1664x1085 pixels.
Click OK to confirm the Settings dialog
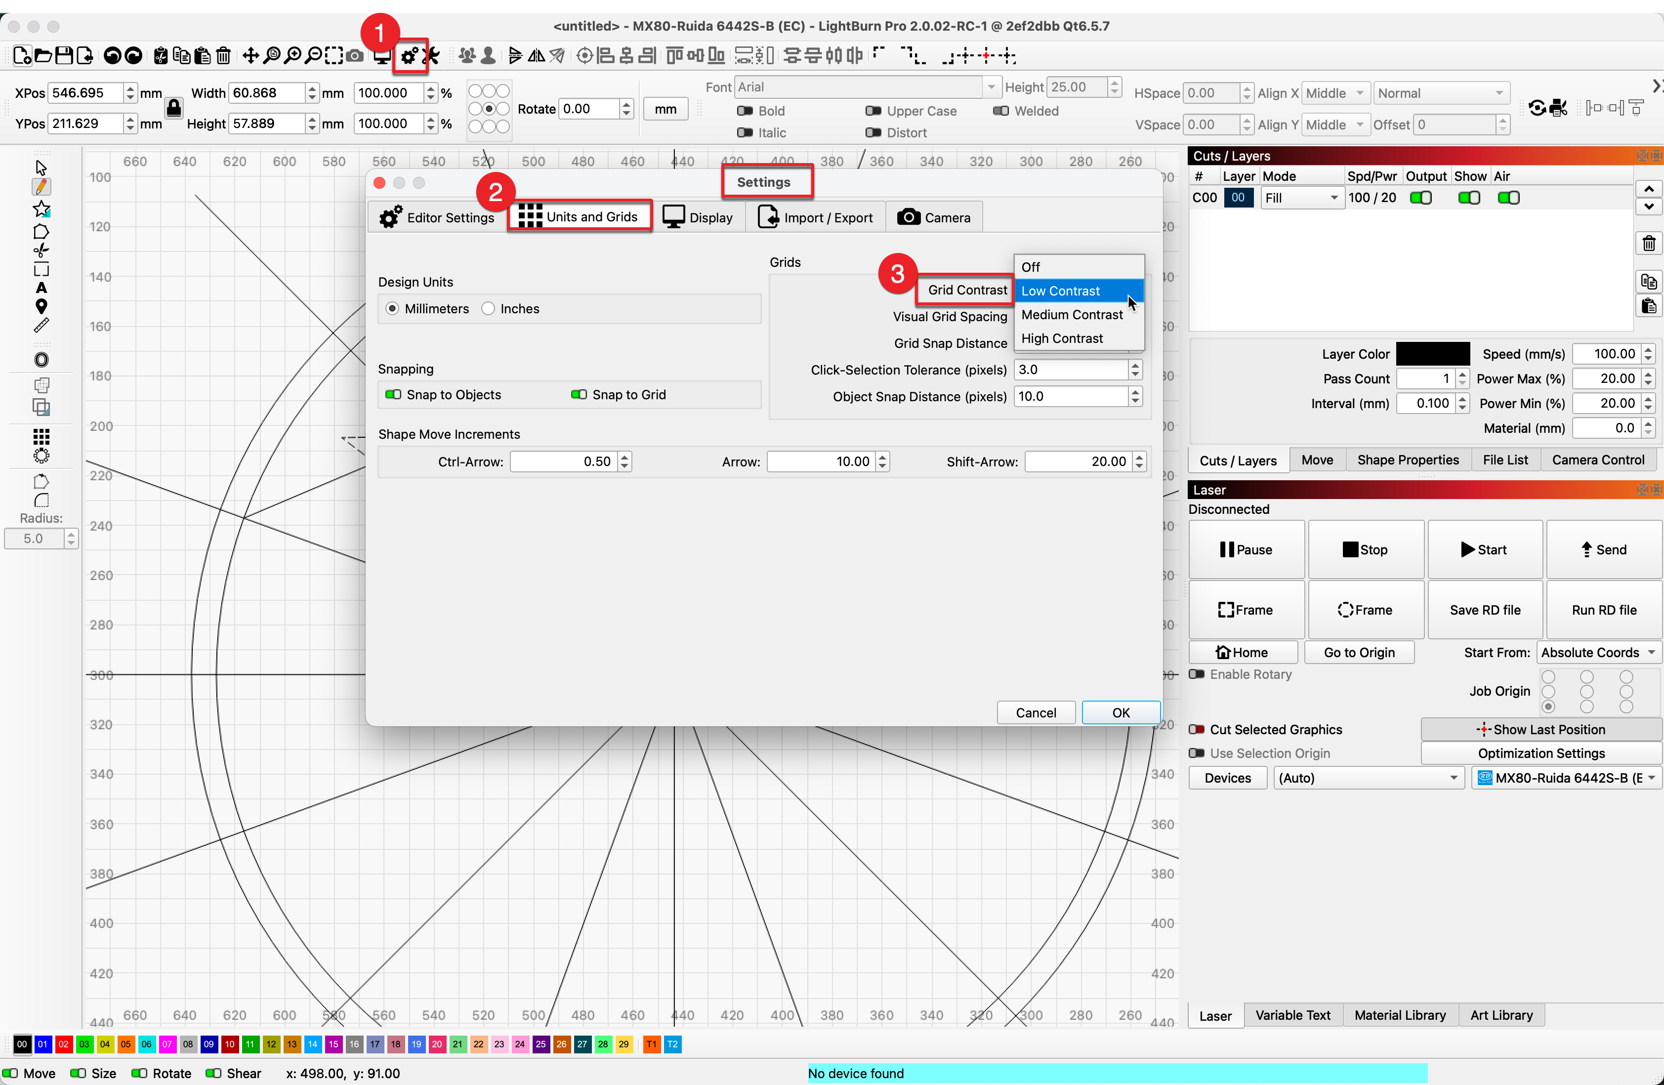pos(1120,711)
